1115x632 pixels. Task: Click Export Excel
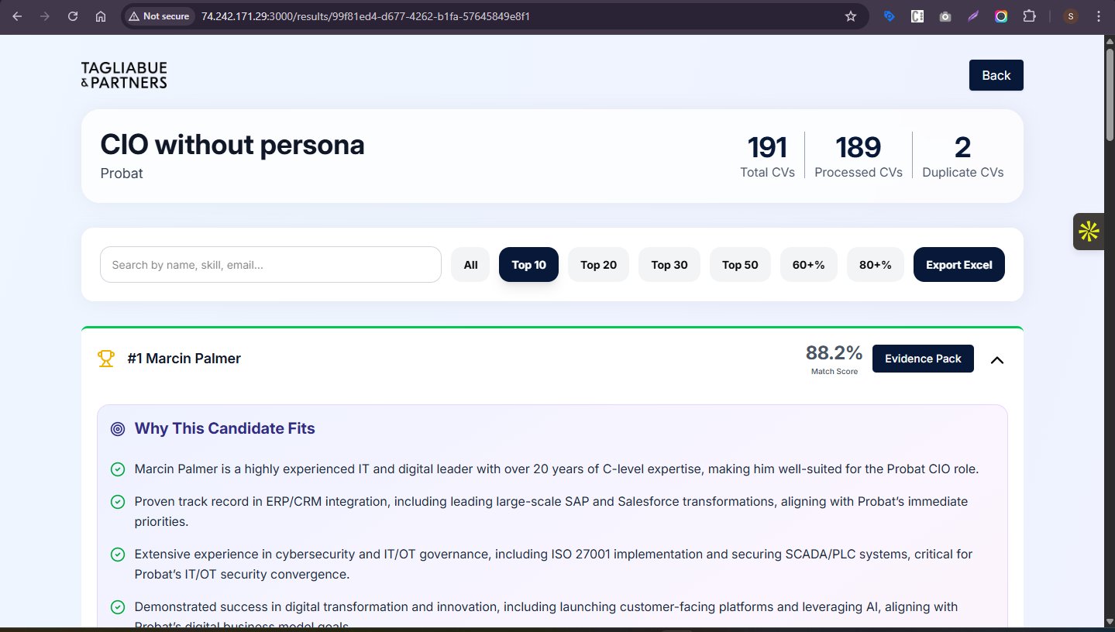958,265
